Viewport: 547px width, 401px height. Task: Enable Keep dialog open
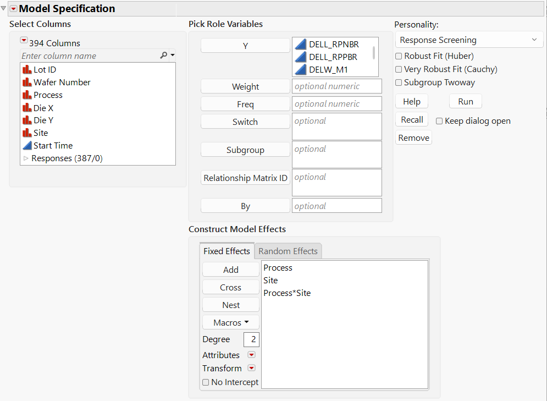click(439, 121)
